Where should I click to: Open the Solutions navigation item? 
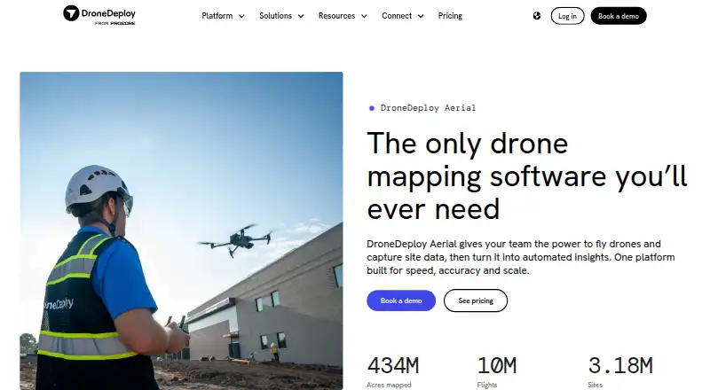[x=275, y=16]
